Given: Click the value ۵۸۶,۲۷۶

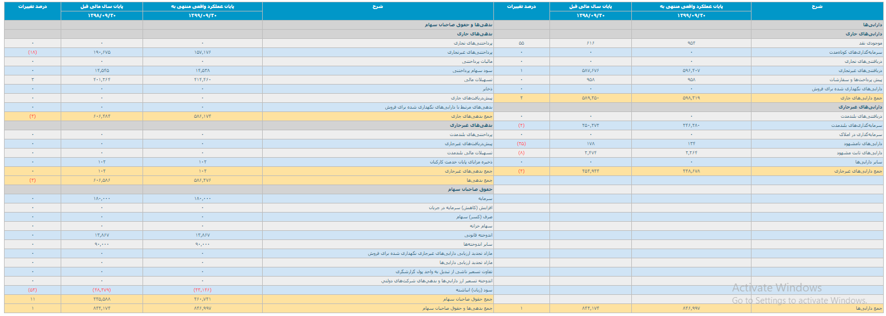Looking at the screenshot, I should pyautogui.click(x=203, y=180).
